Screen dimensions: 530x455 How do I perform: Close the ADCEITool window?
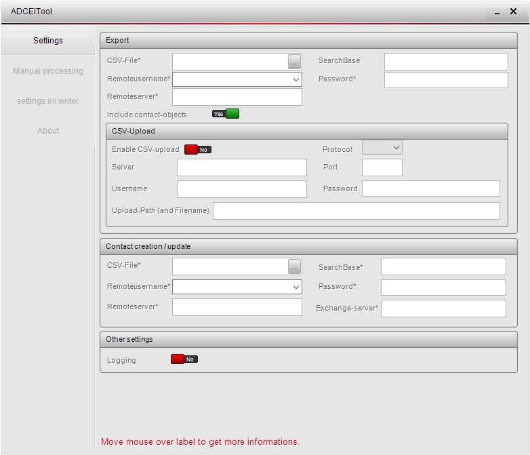click(513, 12)
